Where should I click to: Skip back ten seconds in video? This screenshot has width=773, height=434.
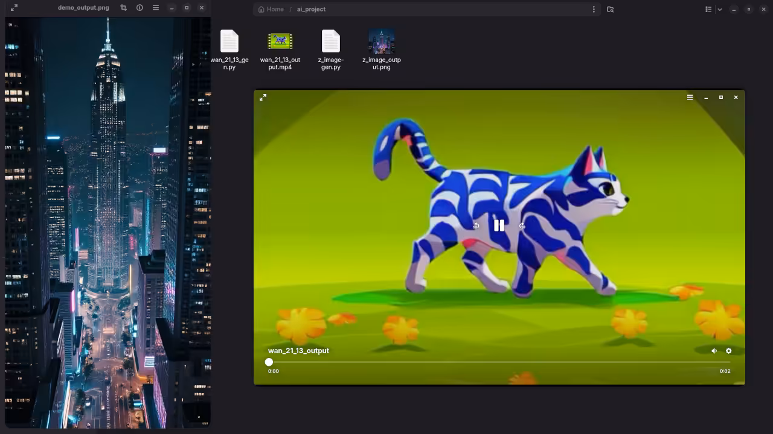[x=476, y=226]
